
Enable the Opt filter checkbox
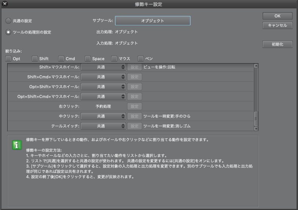9,59
